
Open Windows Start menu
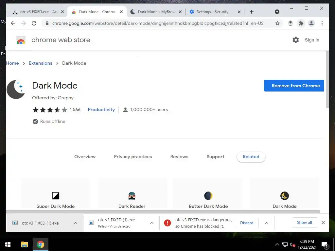coord(8,244)
